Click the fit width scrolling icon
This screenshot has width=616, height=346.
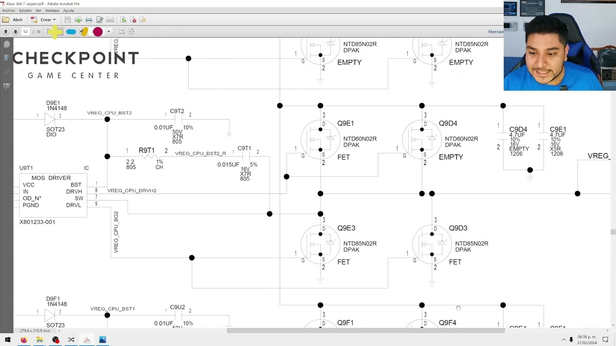coord(121,31)
